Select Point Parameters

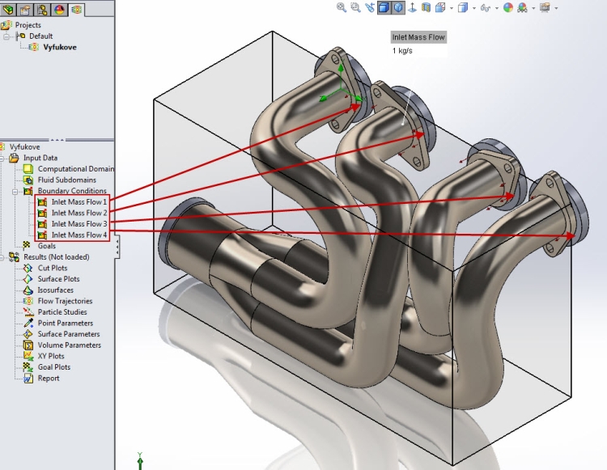(x=65, y=323)
